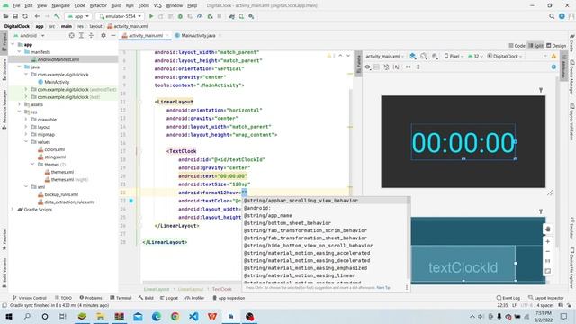Expand the drawable folder
This screenshot has width=576, height=324.
26,120
